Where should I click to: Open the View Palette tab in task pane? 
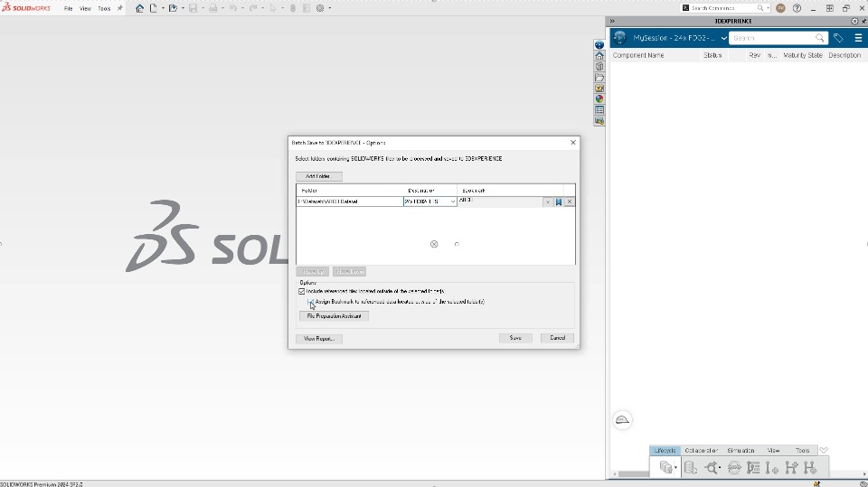click(599, 88)
